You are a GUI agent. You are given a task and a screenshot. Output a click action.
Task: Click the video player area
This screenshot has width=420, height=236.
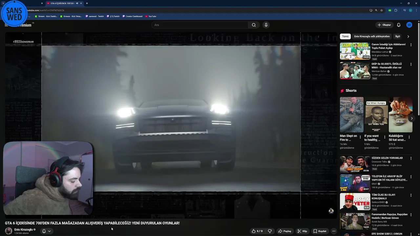pos(171,125)
